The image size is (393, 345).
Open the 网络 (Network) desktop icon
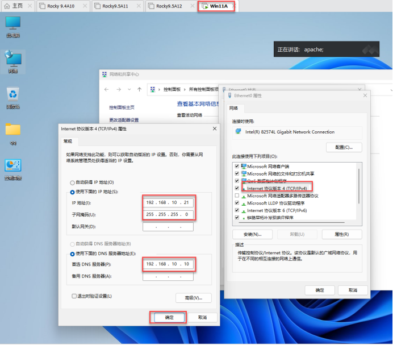[13, 60]
